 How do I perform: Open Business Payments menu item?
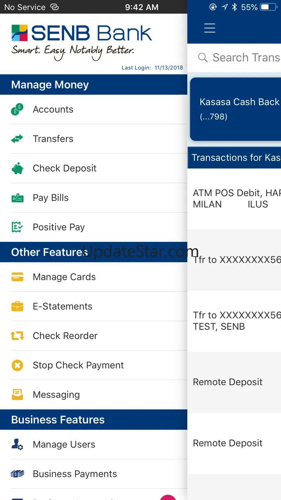[x=94, y=474]
